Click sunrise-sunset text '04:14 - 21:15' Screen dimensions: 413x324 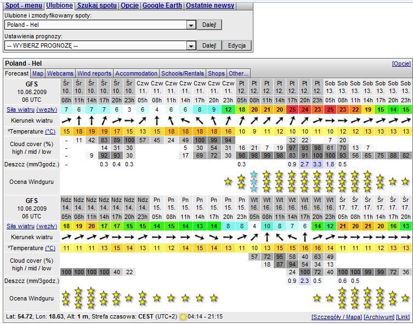pos(205,317)
